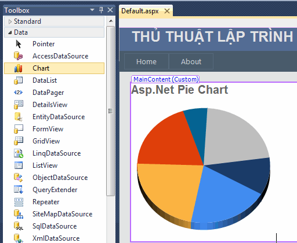Click the DetailsView icon
The image size is (297, 243).
[19, 105]
